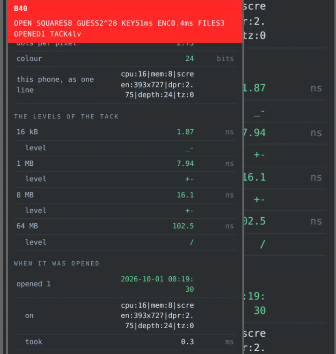Image resolution: width=336 pixels, height=354 pixels.
Task: Select the 'opened 1' label
Action: [x=34, y=284]
